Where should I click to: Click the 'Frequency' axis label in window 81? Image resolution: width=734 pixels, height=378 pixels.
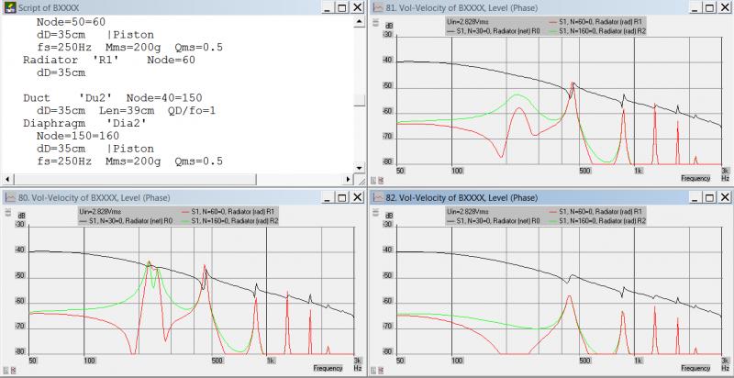[695, 178]
